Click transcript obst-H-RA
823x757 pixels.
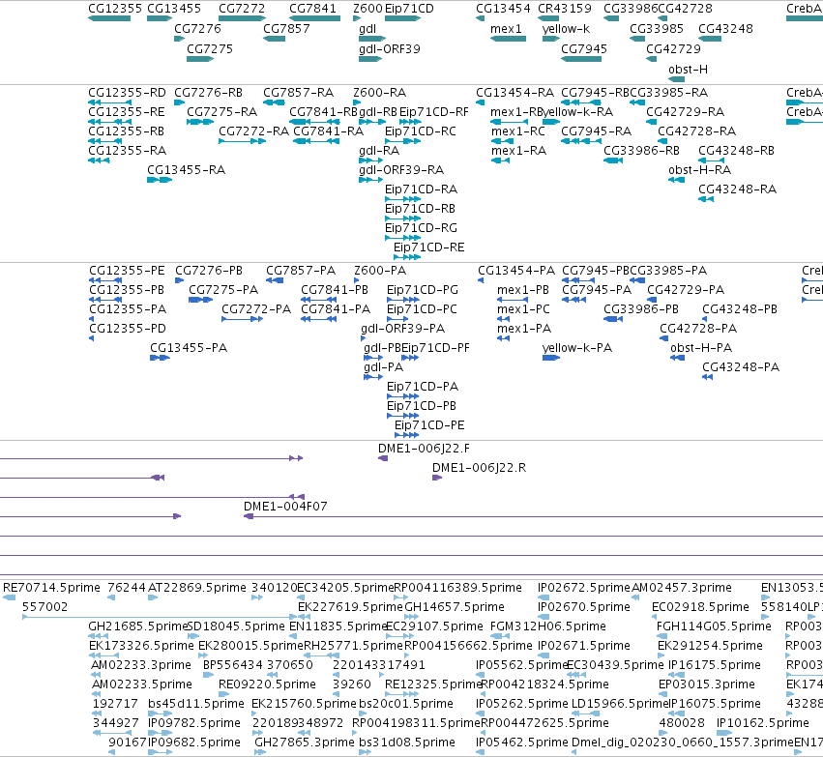(x=677, y=180)
